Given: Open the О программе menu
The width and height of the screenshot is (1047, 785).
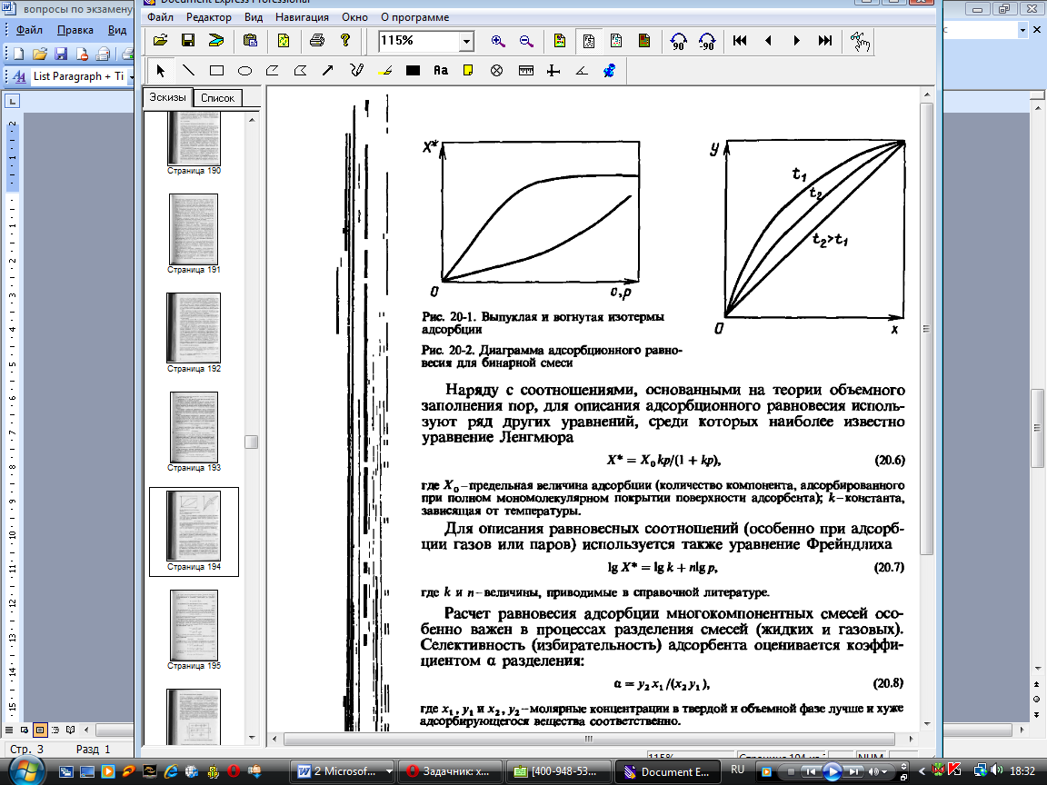Looking at the screenshot, I should [x=414, y=17].
